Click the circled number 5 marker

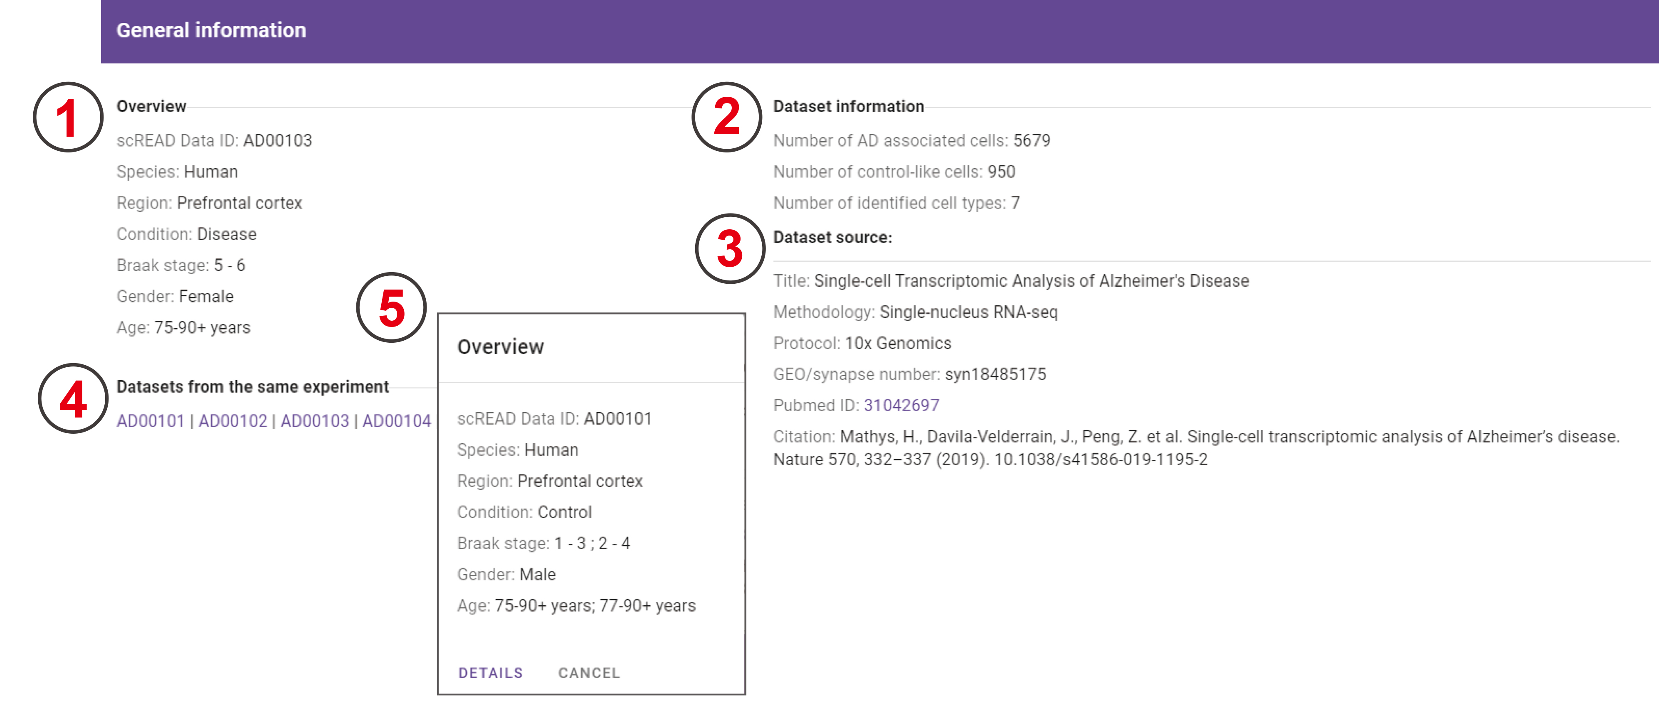coord(391,307)
